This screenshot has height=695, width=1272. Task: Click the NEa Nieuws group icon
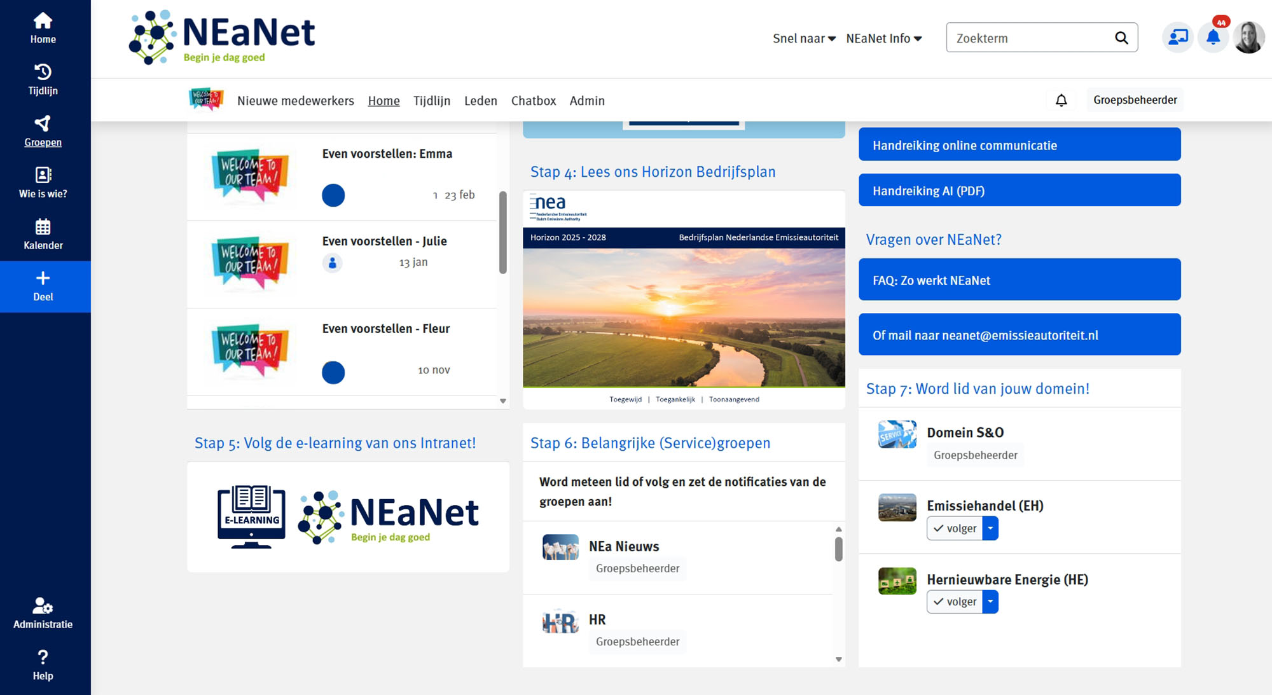560,547
